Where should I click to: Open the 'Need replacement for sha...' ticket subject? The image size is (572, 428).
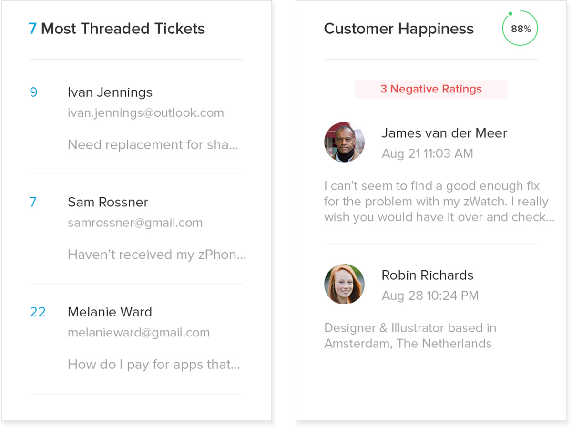pos(153,145)
